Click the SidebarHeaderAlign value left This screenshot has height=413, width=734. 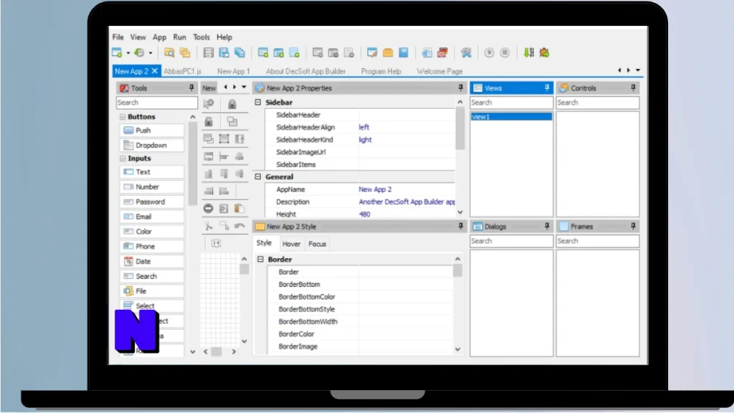click(x=363, y=127)
